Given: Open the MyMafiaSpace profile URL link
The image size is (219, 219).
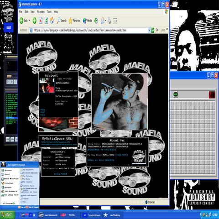Looking at the screenshot, I should click(x=59, y=143).
